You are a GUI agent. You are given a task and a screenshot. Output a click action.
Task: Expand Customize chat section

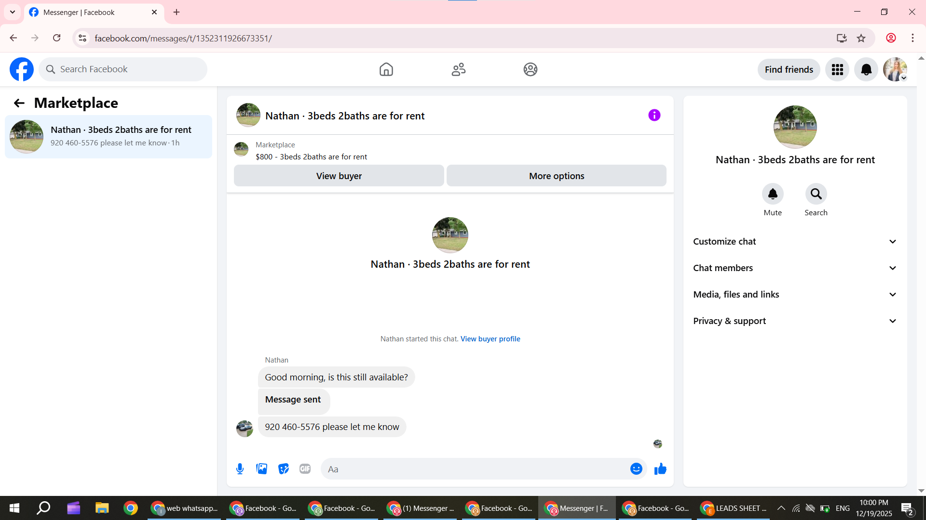(795, 242)
